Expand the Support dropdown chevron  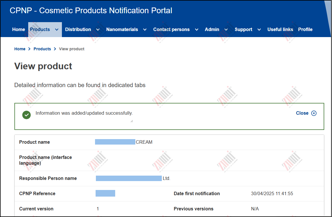tap(259, 30)
